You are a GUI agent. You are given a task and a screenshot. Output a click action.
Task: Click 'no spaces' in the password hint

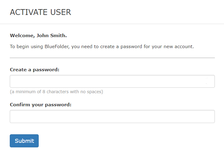[91, 92]
